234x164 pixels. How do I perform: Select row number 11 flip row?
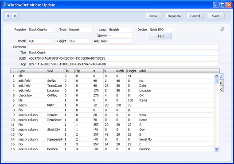[x=14, y=125]
